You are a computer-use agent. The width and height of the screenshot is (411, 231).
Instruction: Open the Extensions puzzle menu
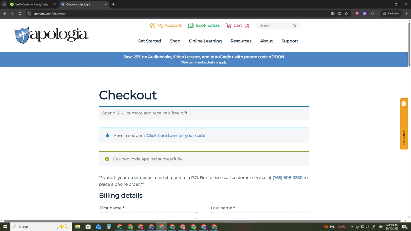(x=373, y=13)
